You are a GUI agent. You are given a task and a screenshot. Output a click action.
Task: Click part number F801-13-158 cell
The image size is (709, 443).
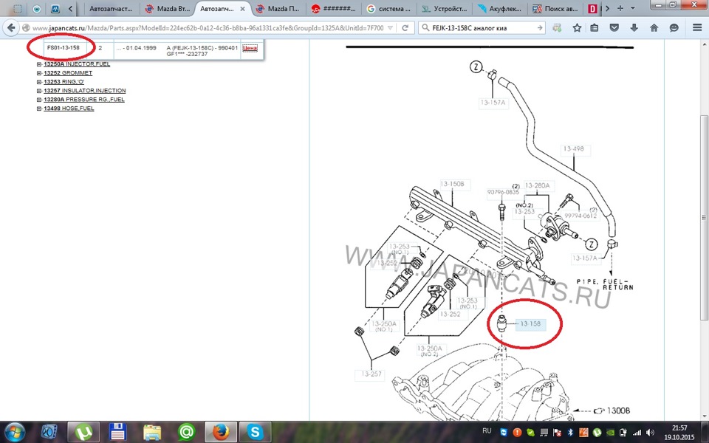pos(64,48)
